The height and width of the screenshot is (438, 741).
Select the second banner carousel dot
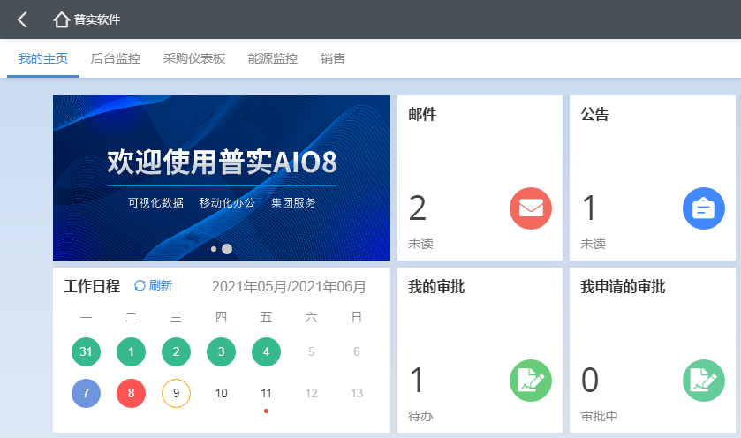(x=227, y=249)
